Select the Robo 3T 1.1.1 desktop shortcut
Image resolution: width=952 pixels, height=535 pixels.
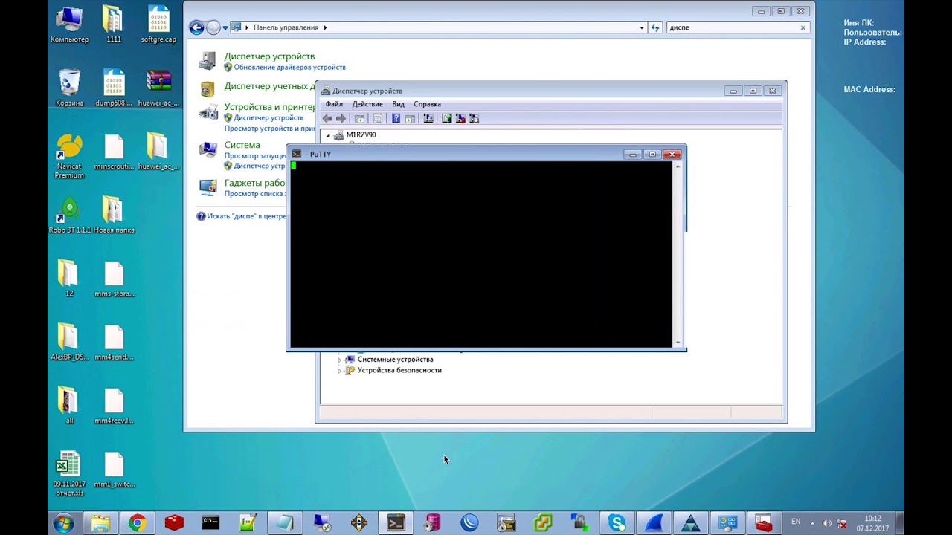coord(69,215)
